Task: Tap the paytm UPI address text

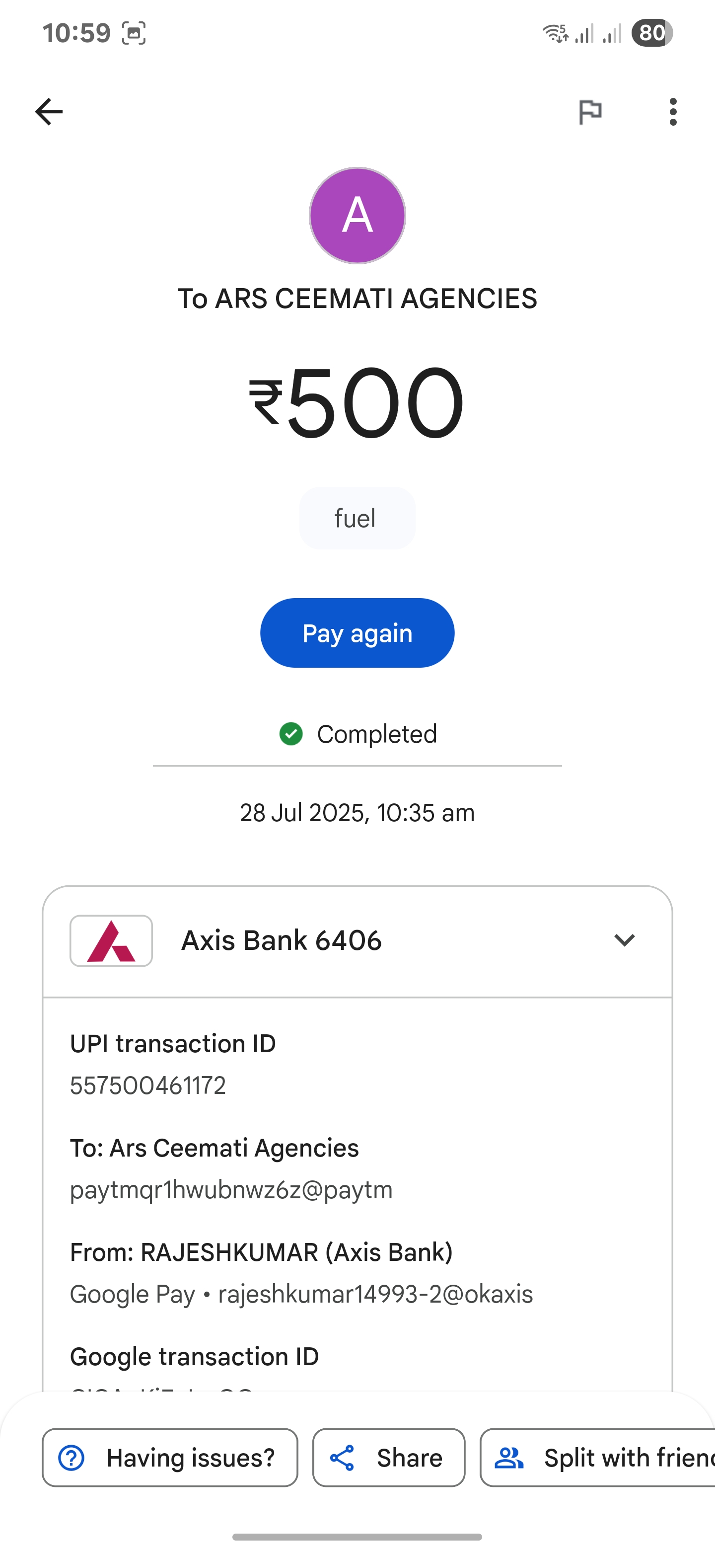Action: point(231,1190)
